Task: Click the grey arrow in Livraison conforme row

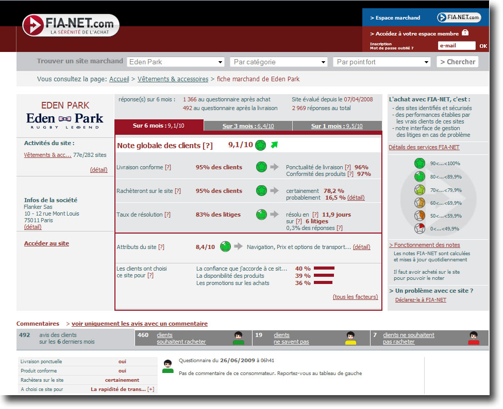Action: (x=274, y=167)
